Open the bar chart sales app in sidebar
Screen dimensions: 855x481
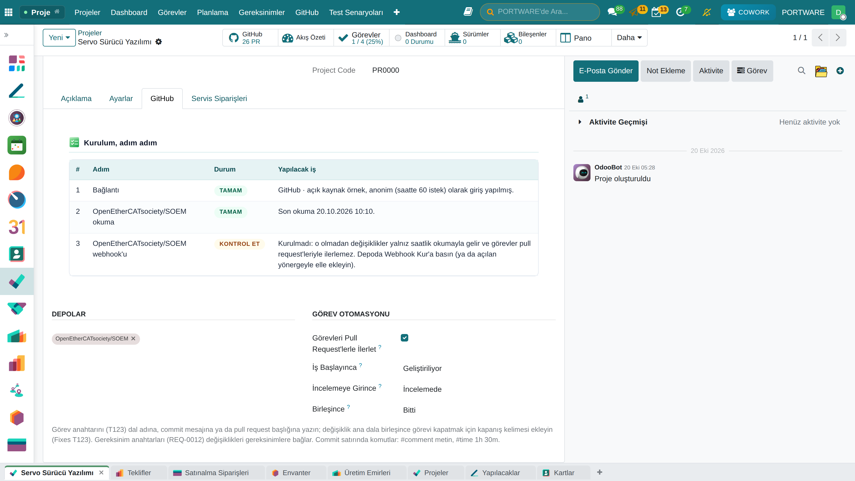tap(17, 363)
